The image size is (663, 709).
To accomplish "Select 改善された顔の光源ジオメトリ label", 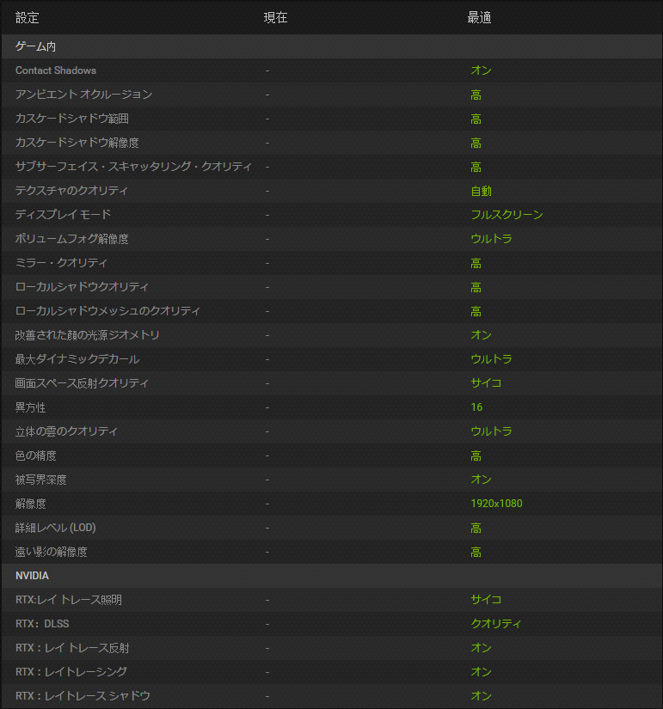I will (x=88, y=335).
